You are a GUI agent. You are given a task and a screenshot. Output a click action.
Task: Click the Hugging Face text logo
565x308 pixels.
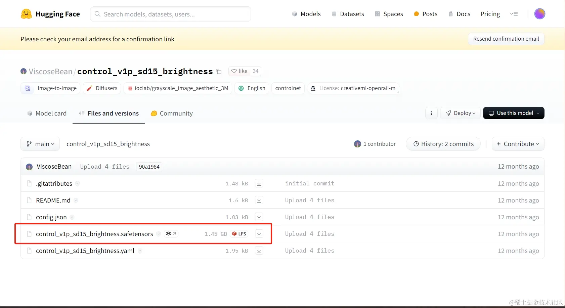[58, 14]
